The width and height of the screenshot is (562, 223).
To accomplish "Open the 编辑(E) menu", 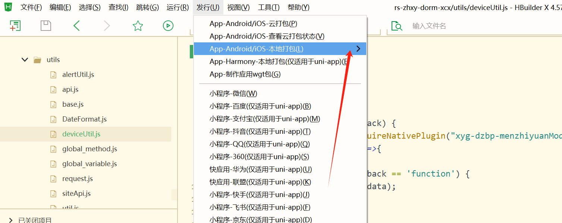I will coord(60,7).
